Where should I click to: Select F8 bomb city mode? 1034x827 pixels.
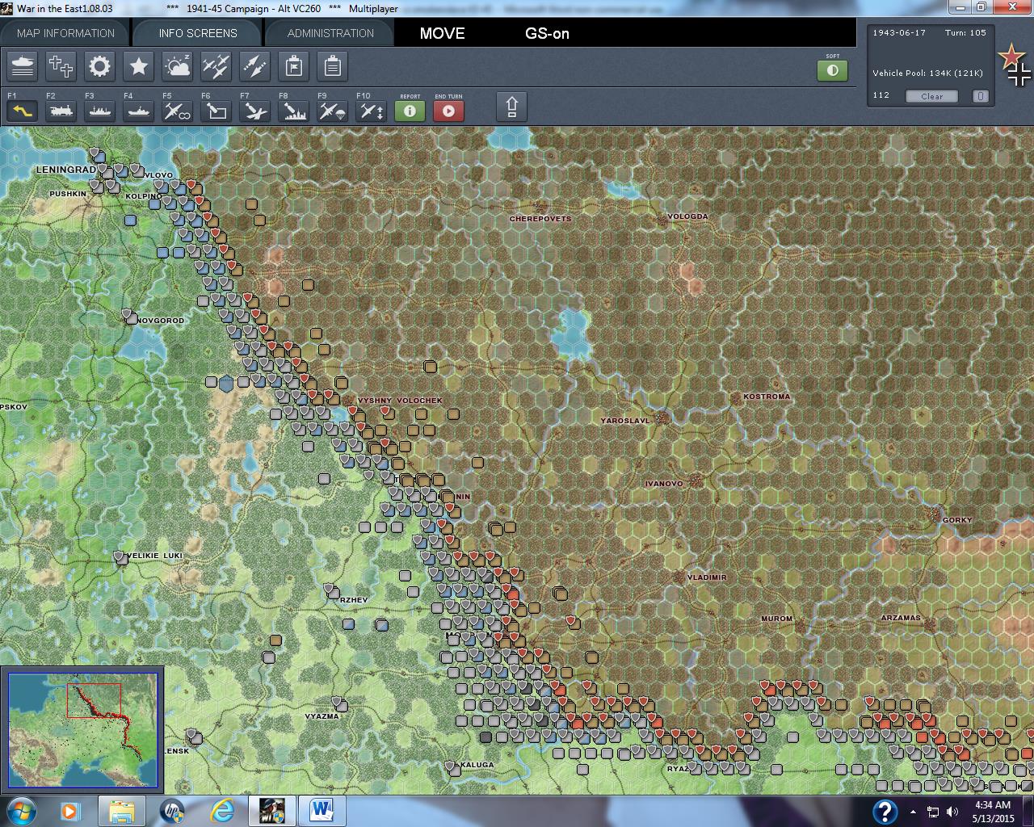(294, 110)
